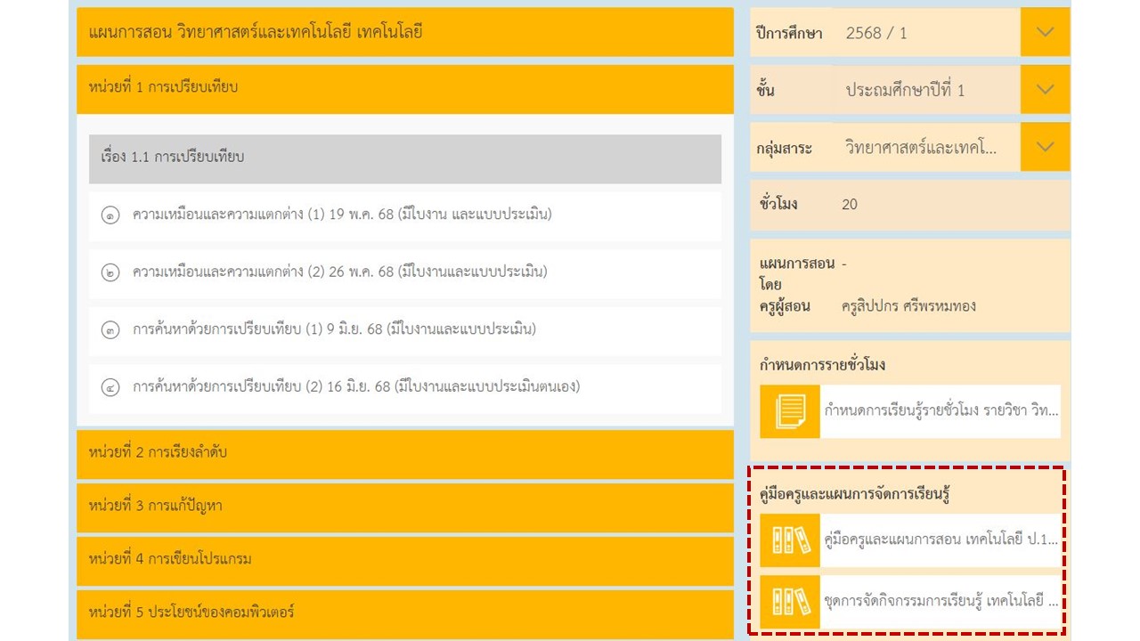Click circled number ๒ lesson icon
The image size is (1140, 641).
click(110, 272)
